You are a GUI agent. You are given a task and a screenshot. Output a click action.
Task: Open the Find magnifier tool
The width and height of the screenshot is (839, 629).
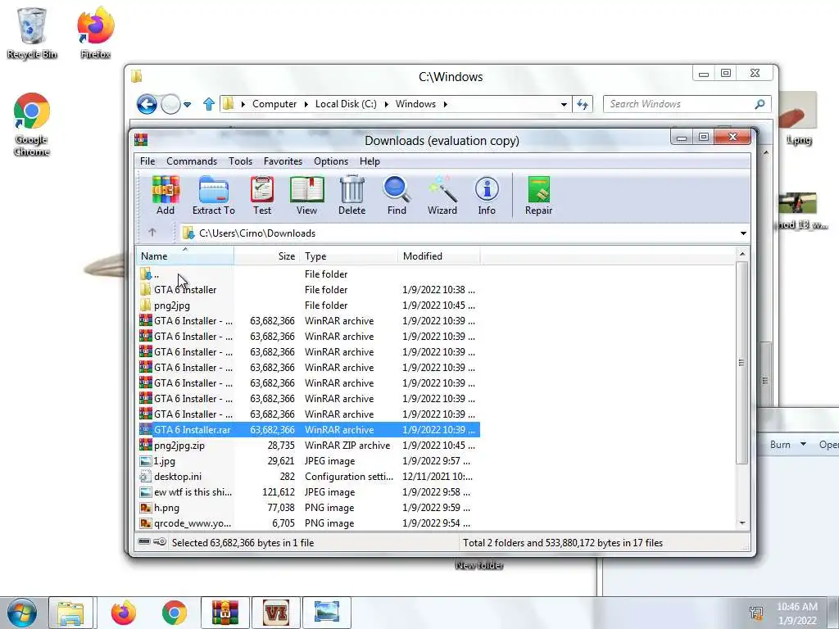[397, 195]
